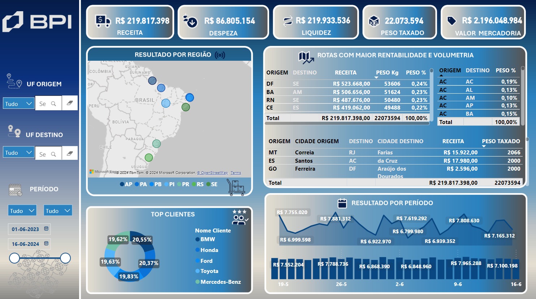The height and width of the screenshot is (299, 536).
Task: Click the Liquidez exchange arrows icon
Action: pyautogui.click(x=288, y=21)
